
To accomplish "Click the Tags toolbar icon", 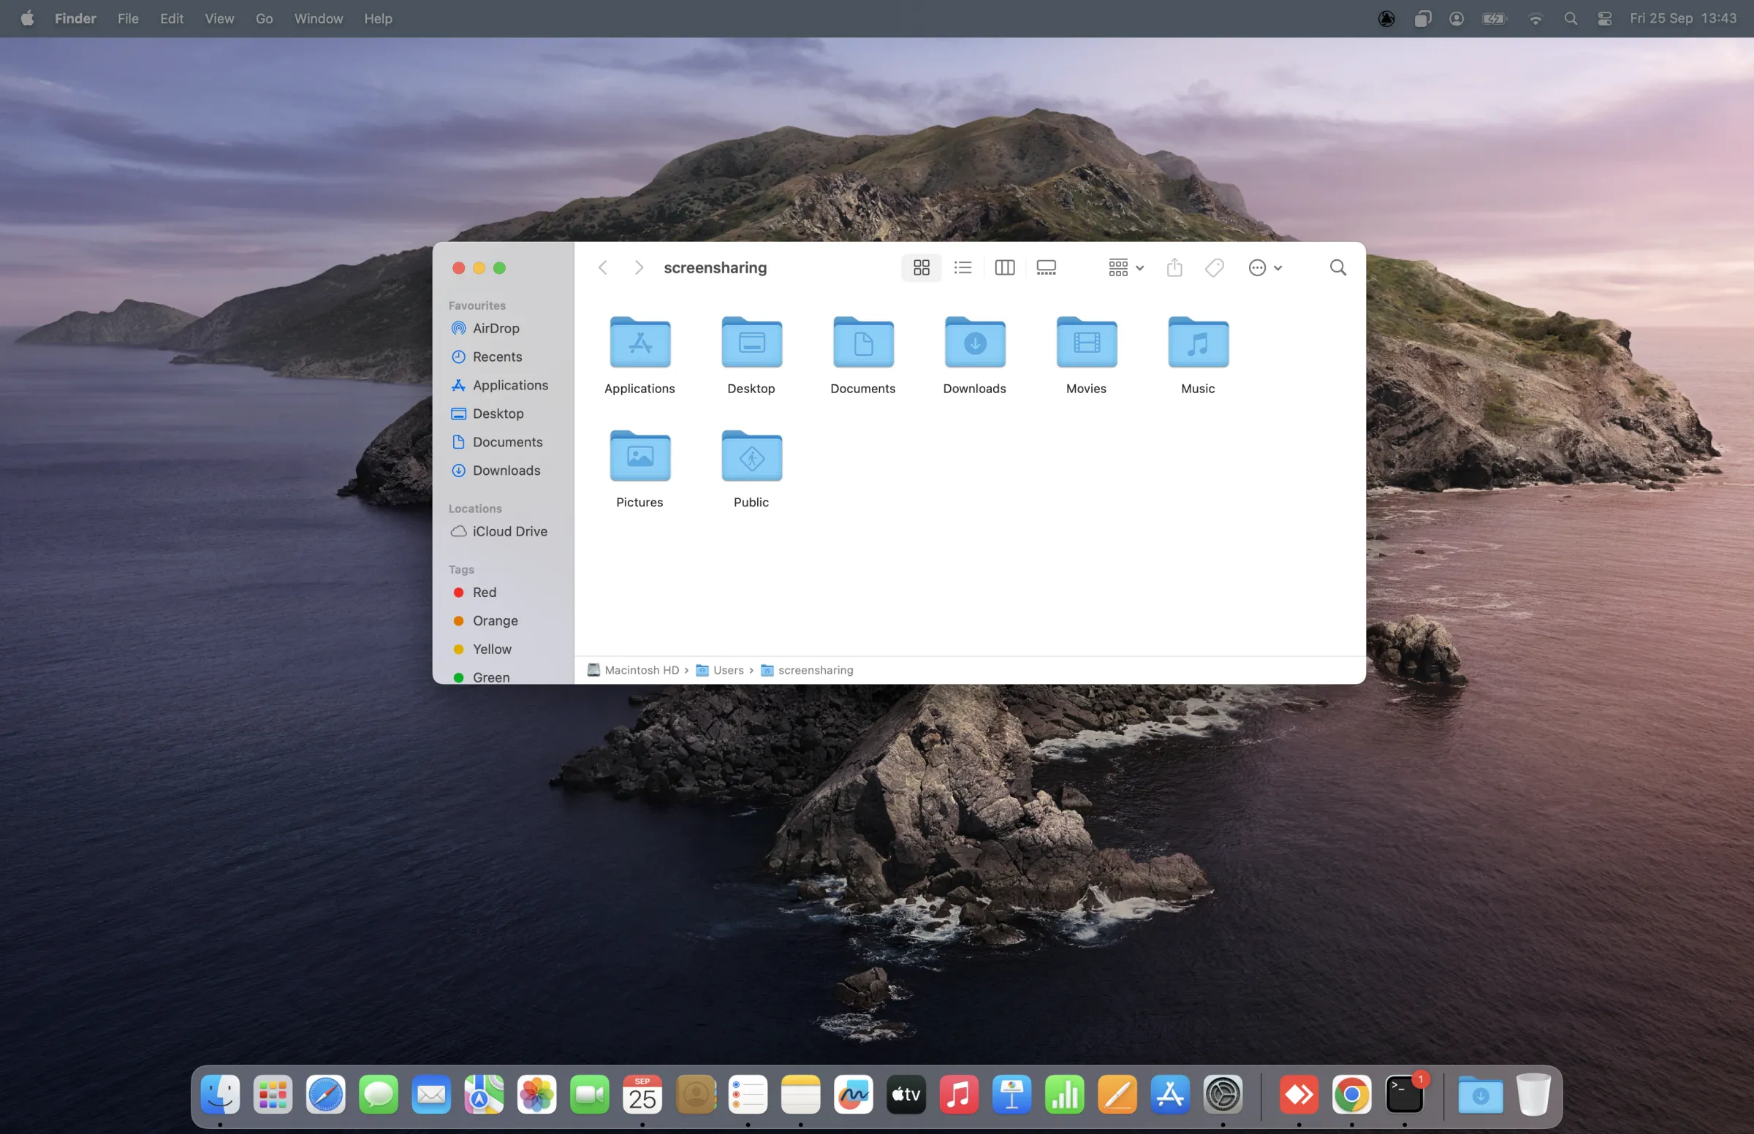I will (x=1214, y=267).
